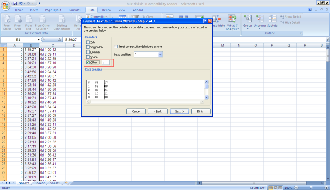This screenshot has height=190, width=330.
Task: Insert a new worksheet tab icon
Action: point(67,183)
